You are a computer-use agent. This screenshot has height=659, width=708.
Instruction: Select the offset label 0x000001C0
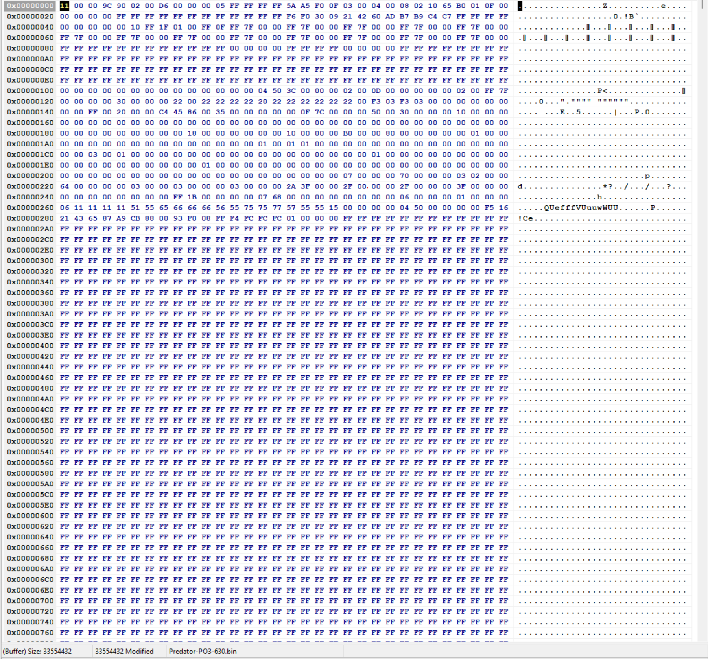click(x=30, y=155)
